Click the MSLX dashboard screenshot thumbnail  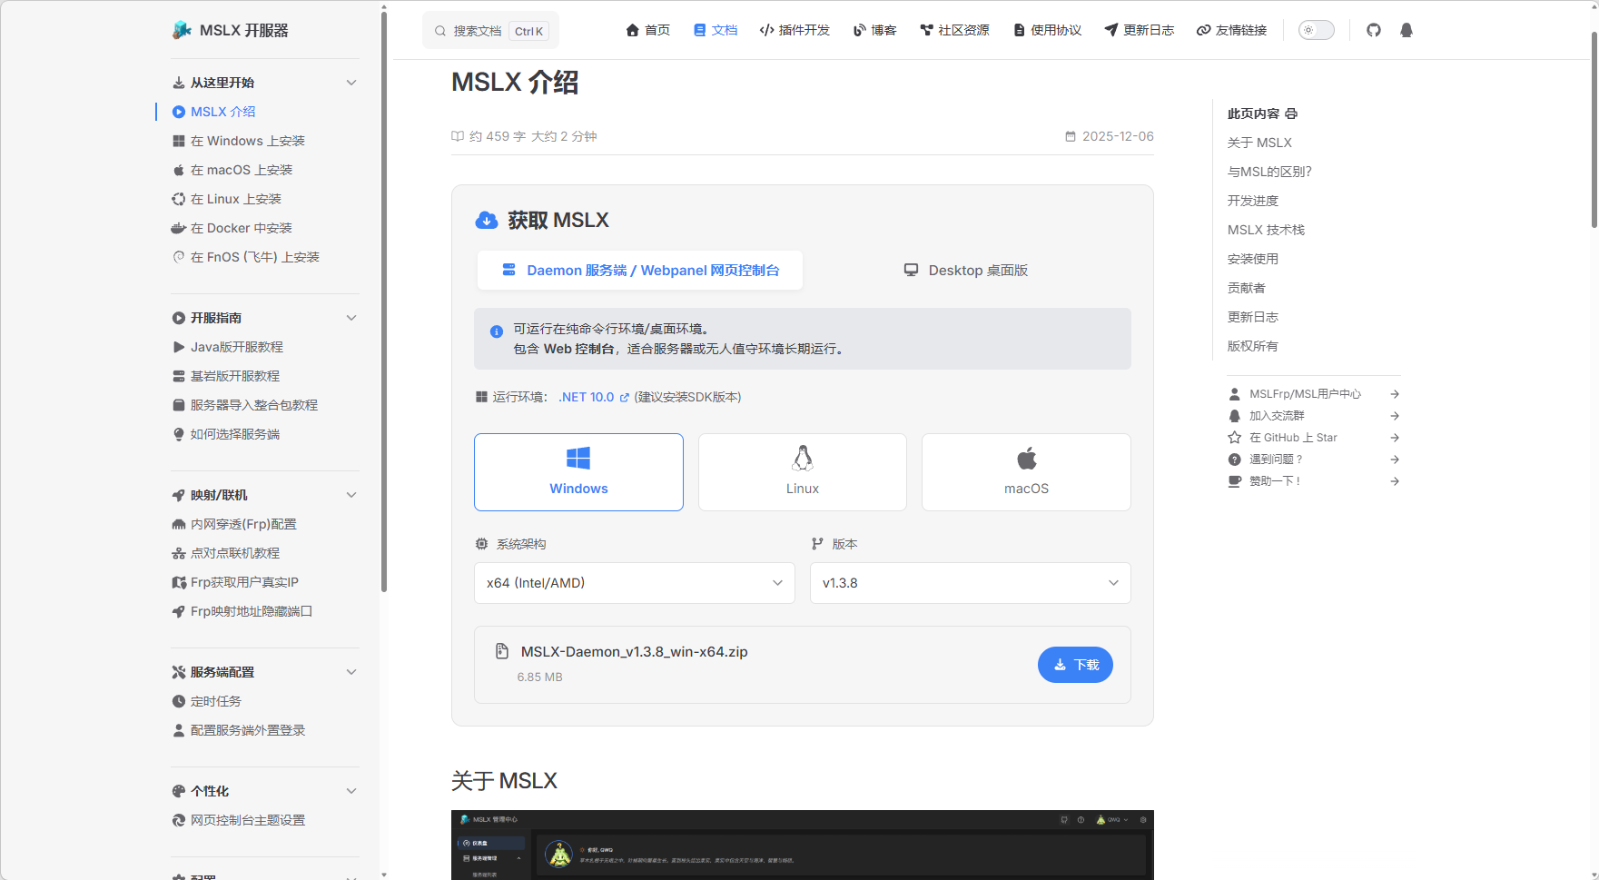803,845
